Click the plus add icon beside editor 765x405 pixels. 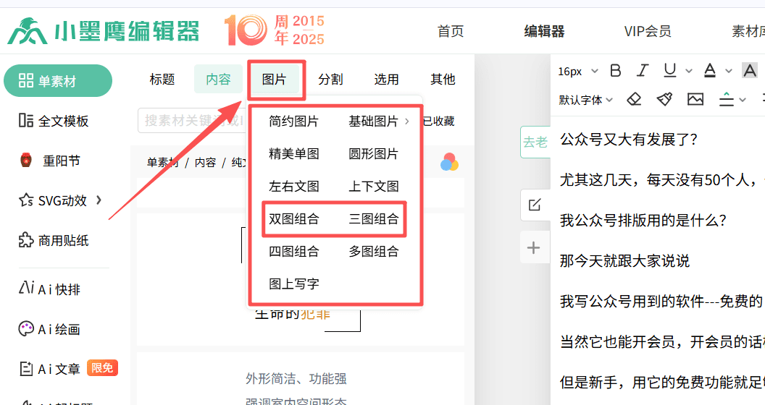(x=534, y=248)
